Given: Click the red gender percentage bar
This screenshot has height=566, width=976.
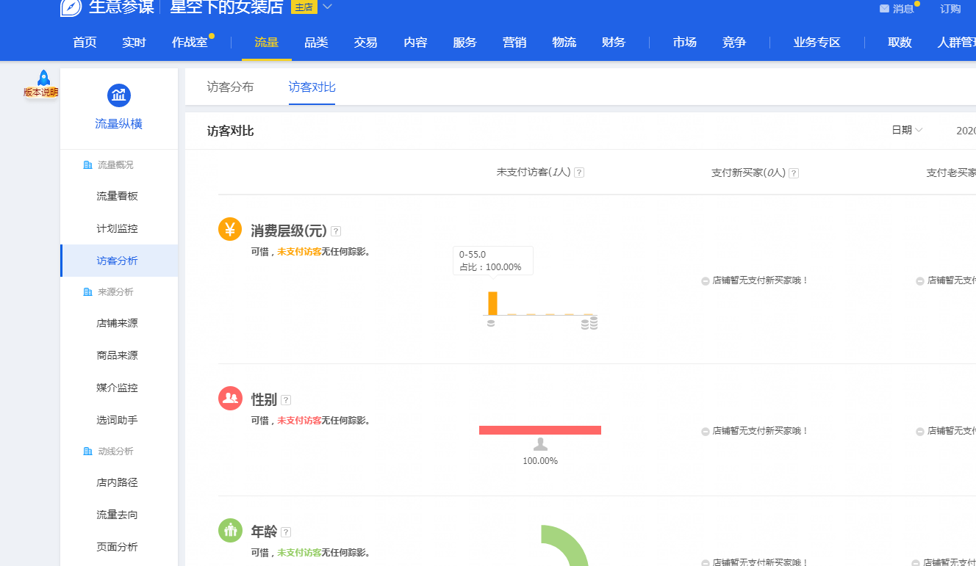Looking at the screenshot, I should click(539, 430).
